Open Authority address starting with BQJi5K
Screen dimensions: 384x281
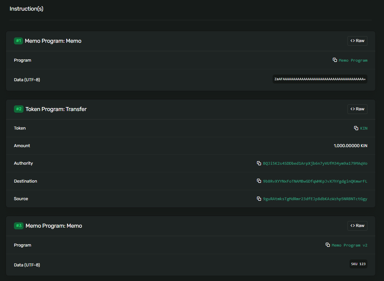[315, 163]
